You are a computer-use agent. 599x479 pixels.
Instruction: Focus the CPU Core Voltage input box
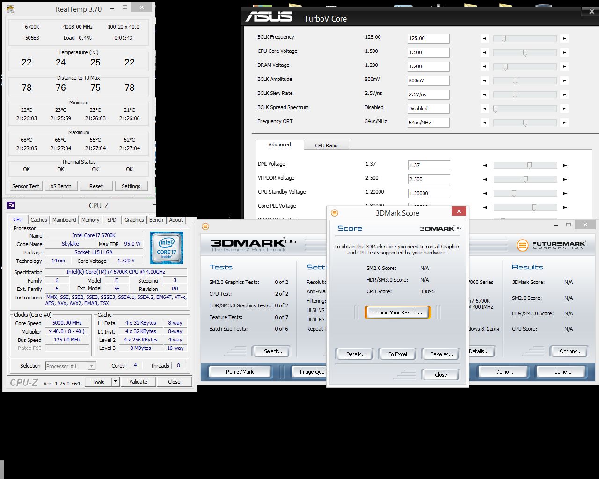[x=428, y=52]
